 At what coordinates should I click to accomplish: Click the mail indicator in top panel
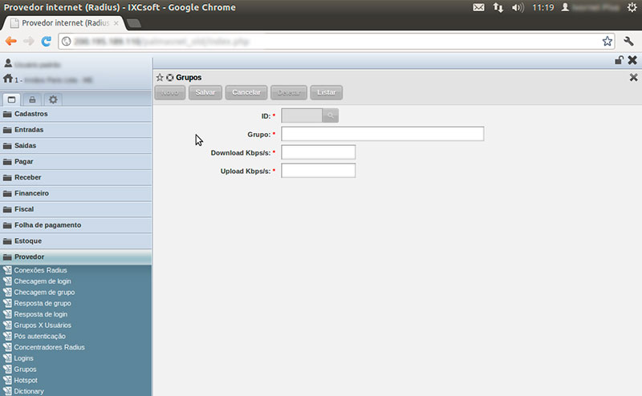pyautogui.click(x=478, y=7)
